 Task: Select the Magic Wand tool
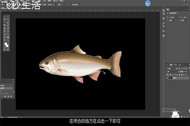(8, 22)
